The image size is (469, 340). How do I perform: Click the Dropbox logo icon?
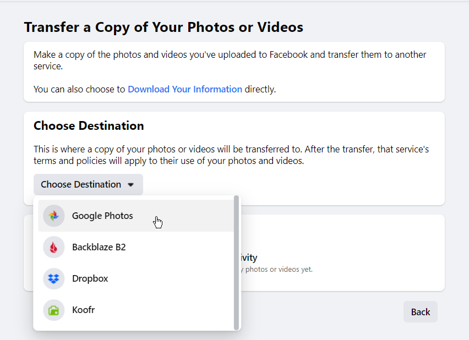[54, 278]
